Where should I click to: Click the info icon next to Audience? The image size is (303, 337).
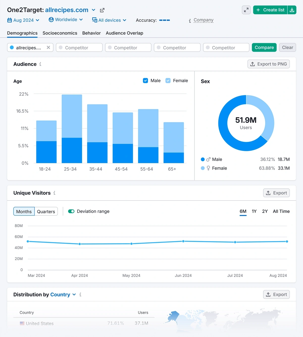click(x=40, y=64)
